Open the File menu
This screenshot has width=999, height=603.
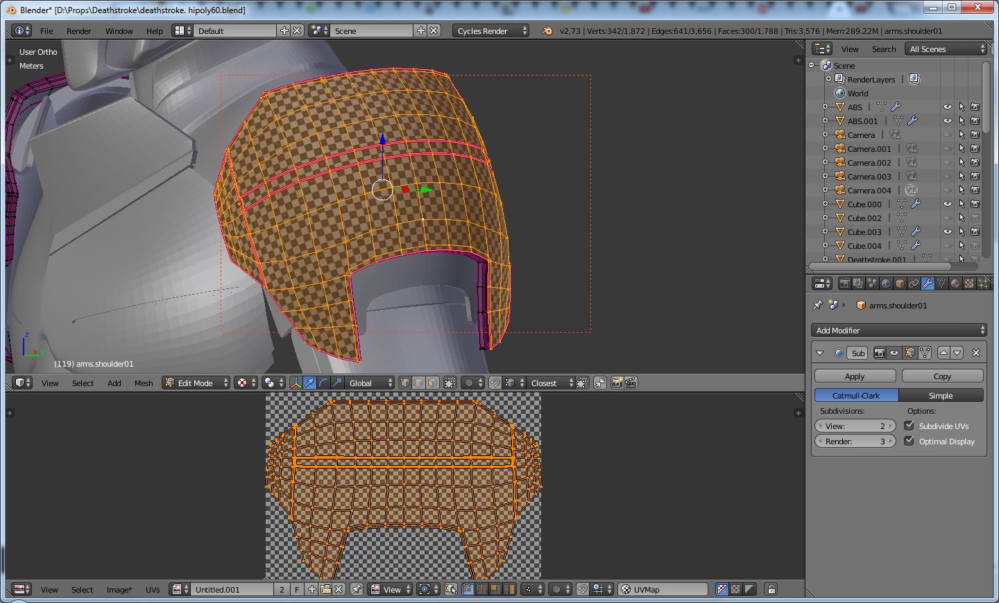(x=46, y=31)
